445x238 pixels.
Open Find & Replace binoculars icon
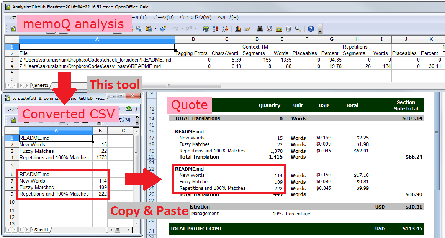tap(260, 29)
